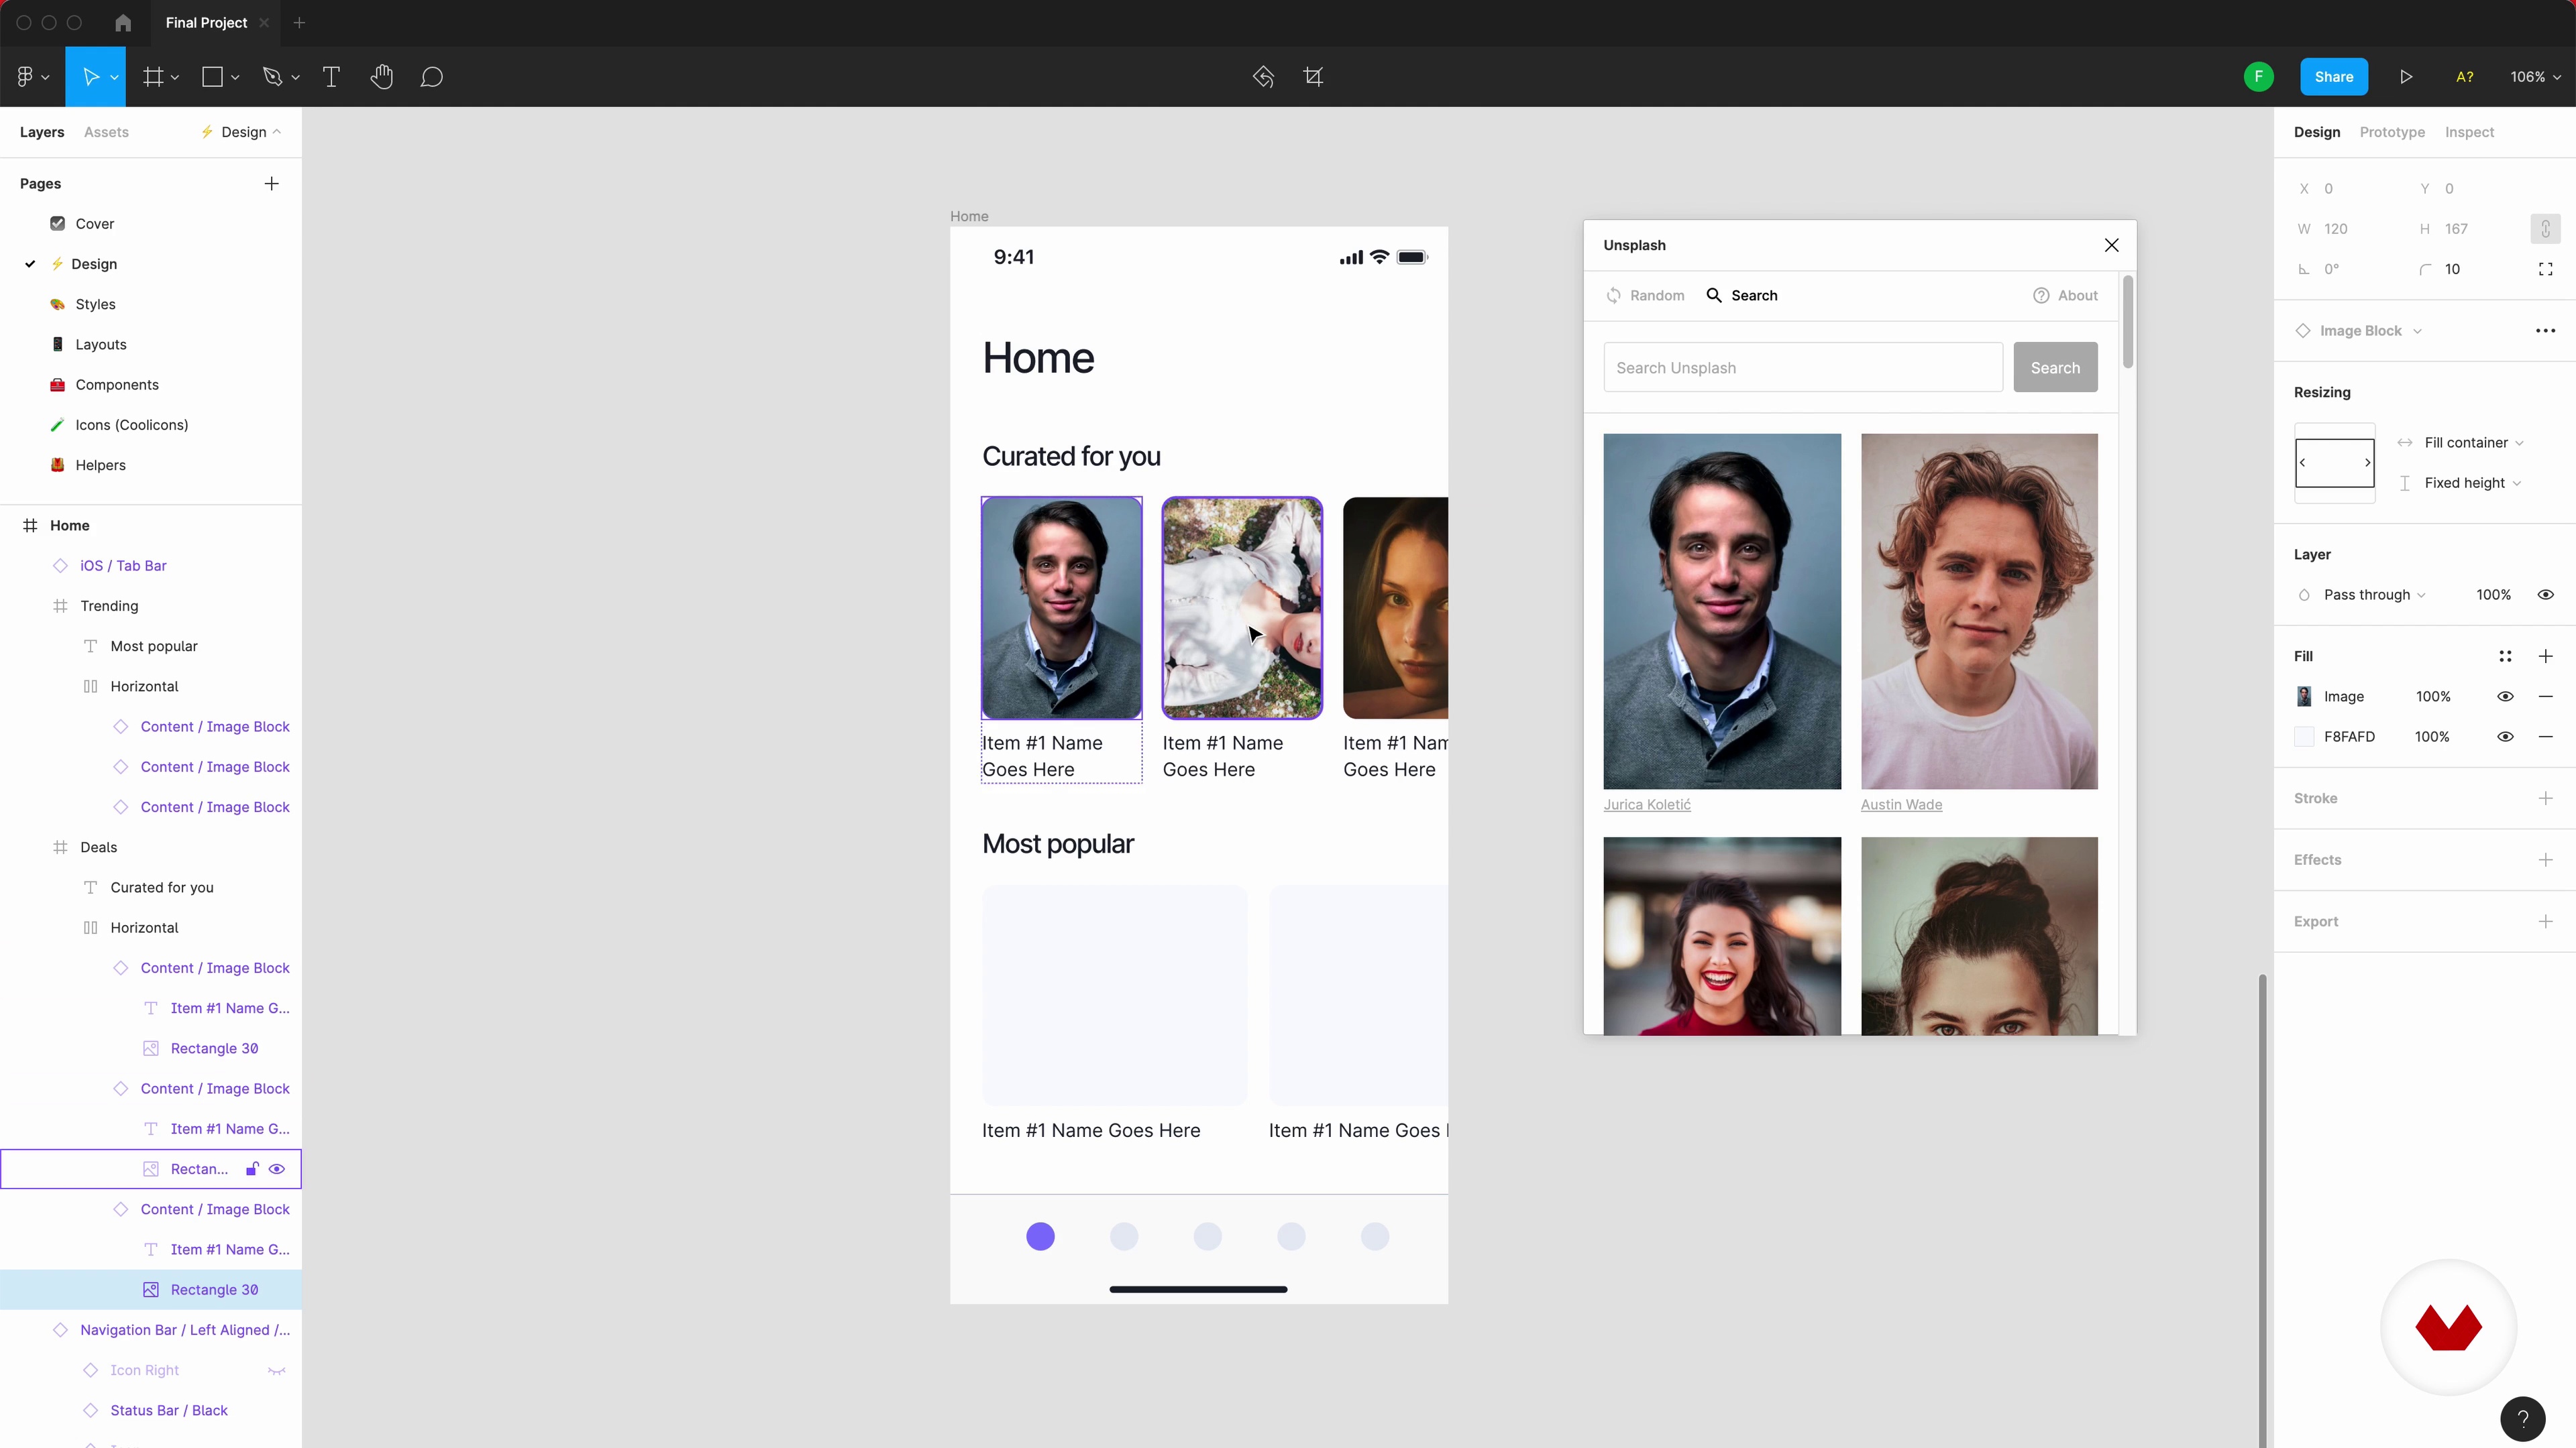The width and height of the screenshot is (2576, 1448).
Task: Open Image Block component more options
Action: (x=2545, y=330)
